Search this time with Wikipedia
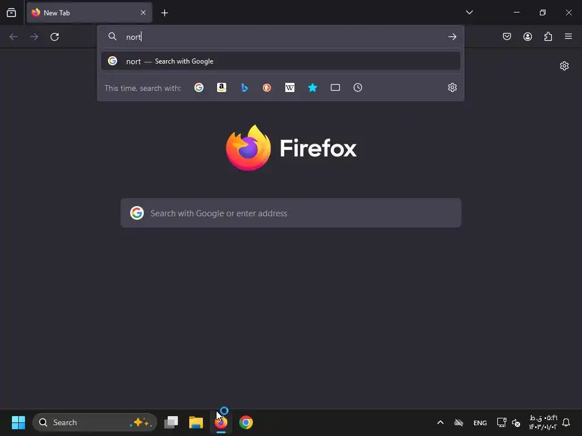The width and height of the screenshot is (582, 436). [289, 87]
